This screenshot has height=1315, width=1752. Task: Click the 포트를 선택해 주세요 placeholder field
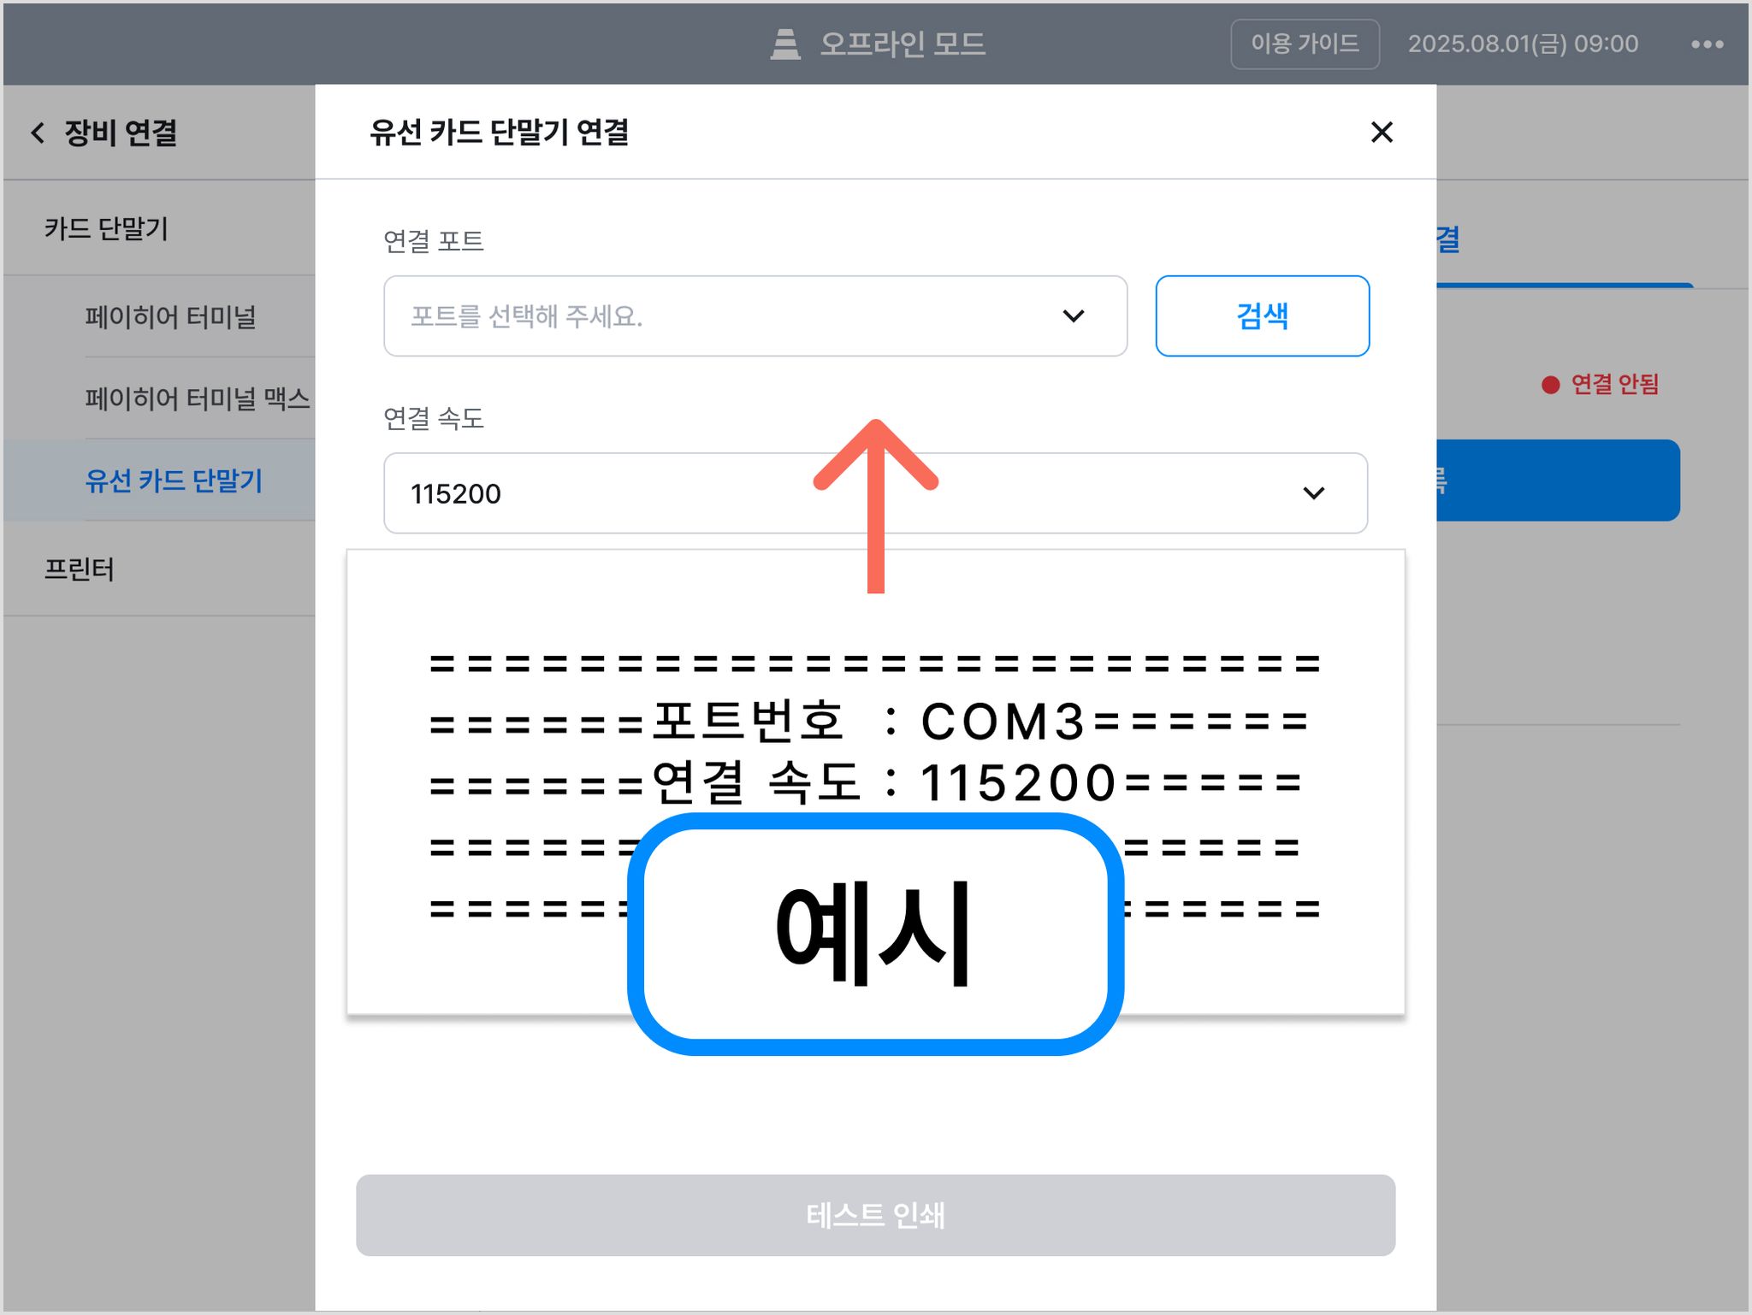click(x=755, y=315)
